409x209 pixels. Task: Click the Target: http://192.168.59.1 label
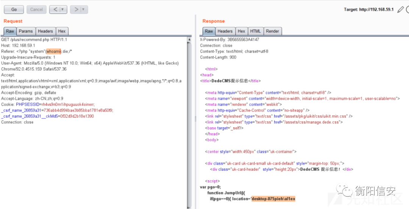pyautogui.click(x=369, y=9)
